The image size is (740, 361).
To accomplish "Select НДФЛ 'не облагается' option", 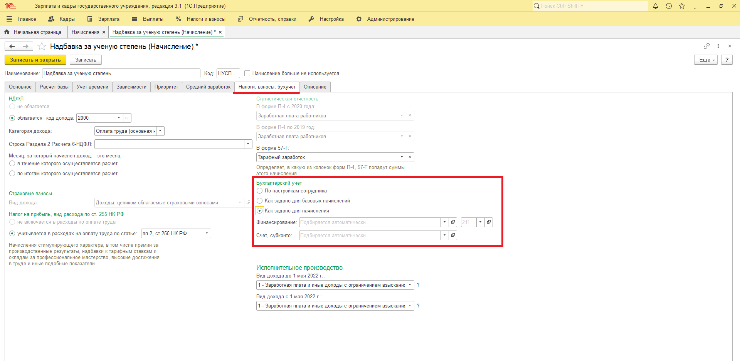I will point(12,107).
